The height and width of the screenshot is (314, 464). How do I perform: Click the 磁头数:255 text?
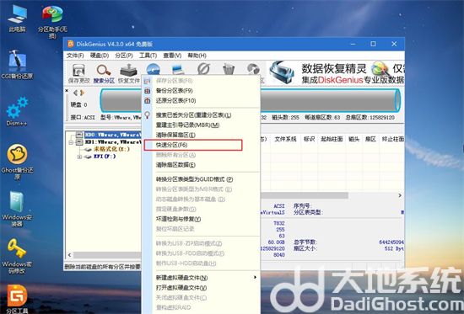pyautogui.click(x=285, y=117)
